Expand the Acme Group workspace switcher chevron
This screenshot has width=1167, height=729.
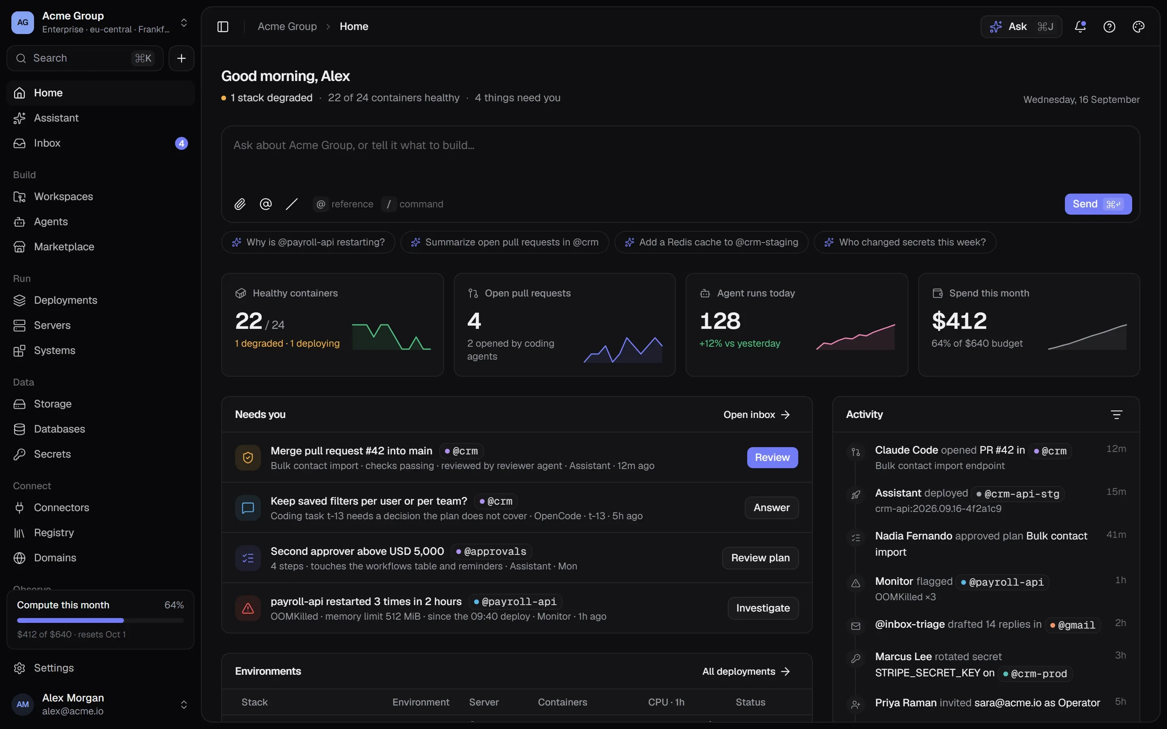(x=184, y=23)
